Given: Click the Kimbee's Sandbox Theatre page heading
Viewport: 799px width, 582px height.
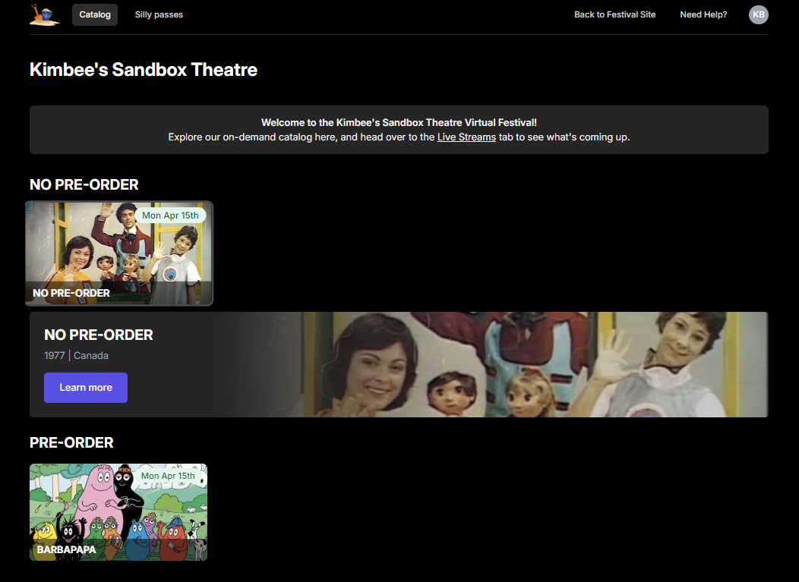Looking at the screenshot, I should click(144, 70).
